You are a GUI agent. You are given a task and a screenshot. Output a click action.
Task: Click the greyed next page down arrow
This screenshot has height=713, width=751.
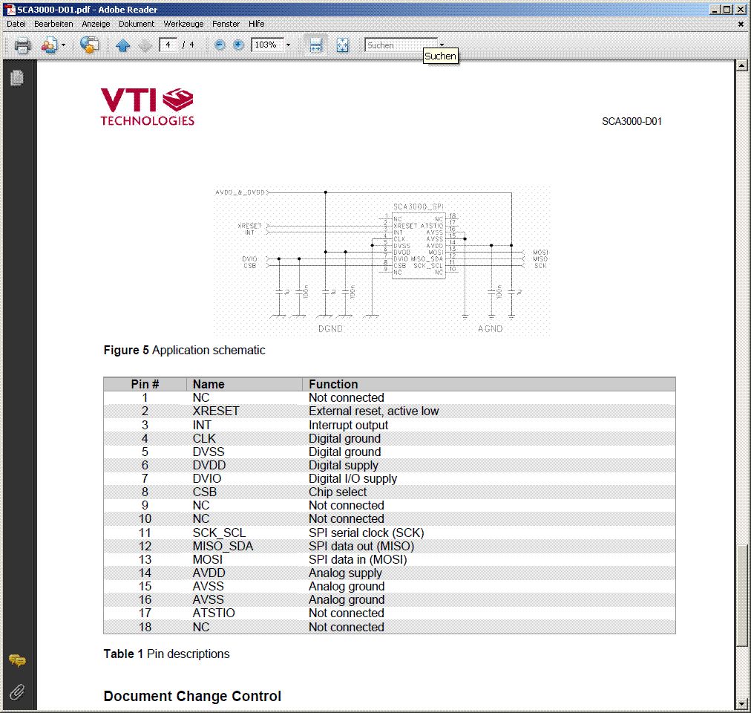pos(145,45)
